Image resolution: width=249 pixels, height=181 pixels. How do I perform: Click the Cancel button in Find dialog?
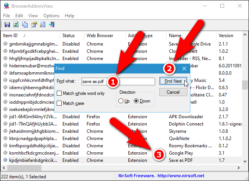173,92
